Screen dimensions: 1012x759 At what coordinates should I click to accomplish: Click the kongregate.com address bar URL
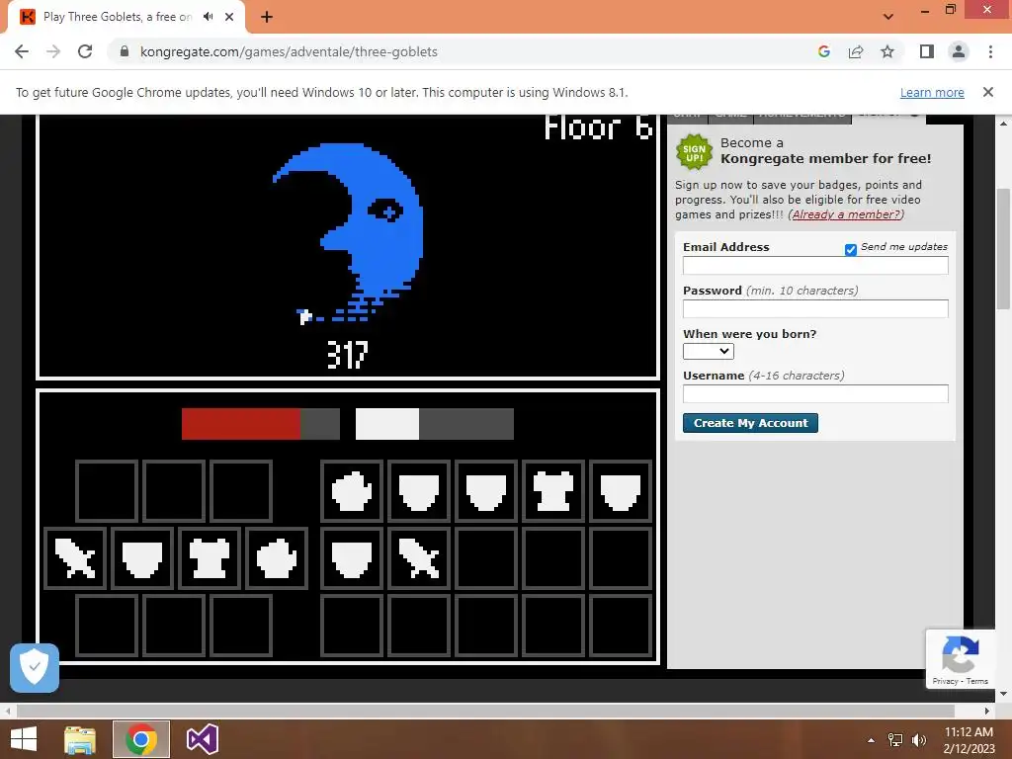289,51
